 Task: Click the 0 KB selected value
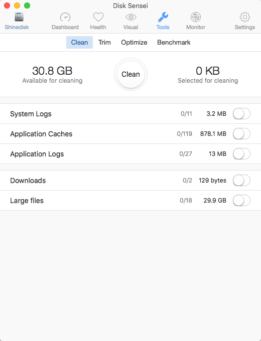coord(208,71)
